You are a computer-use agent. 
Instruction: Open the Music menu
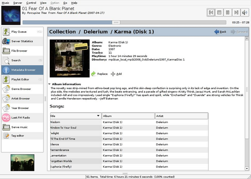click(x=5, y=3)
